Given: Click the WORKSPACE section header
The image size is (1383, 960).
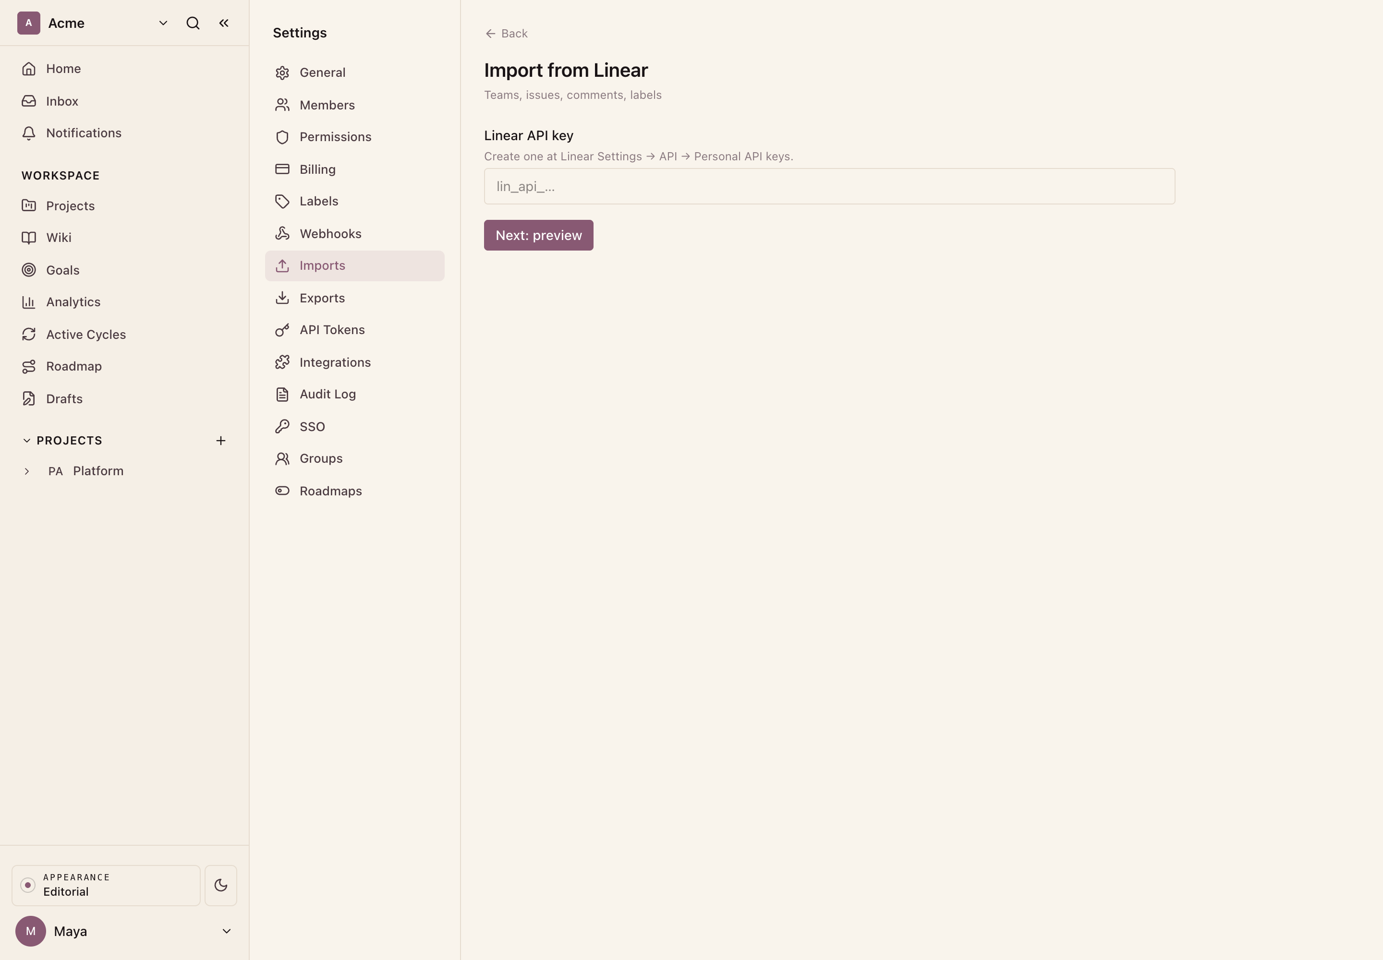Looking at the screenshot, I should (x=61, y=176).
